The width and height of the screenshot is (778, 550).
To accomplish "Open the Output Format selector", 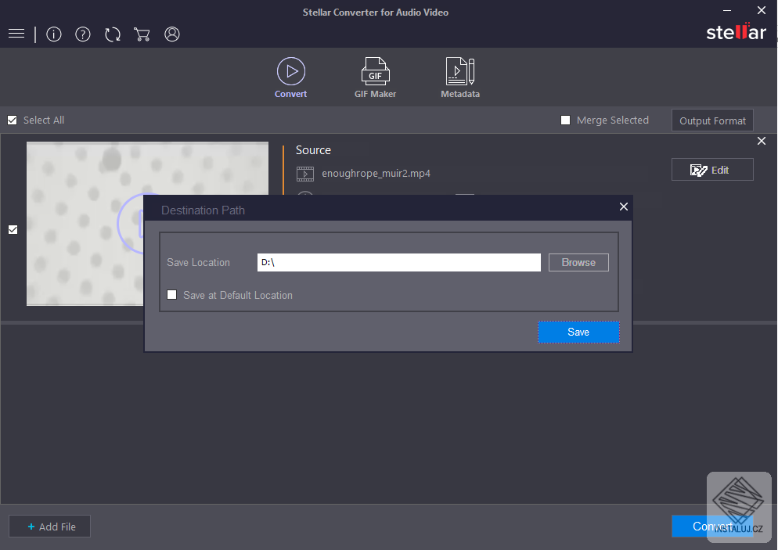I will (x=712, y=120).
